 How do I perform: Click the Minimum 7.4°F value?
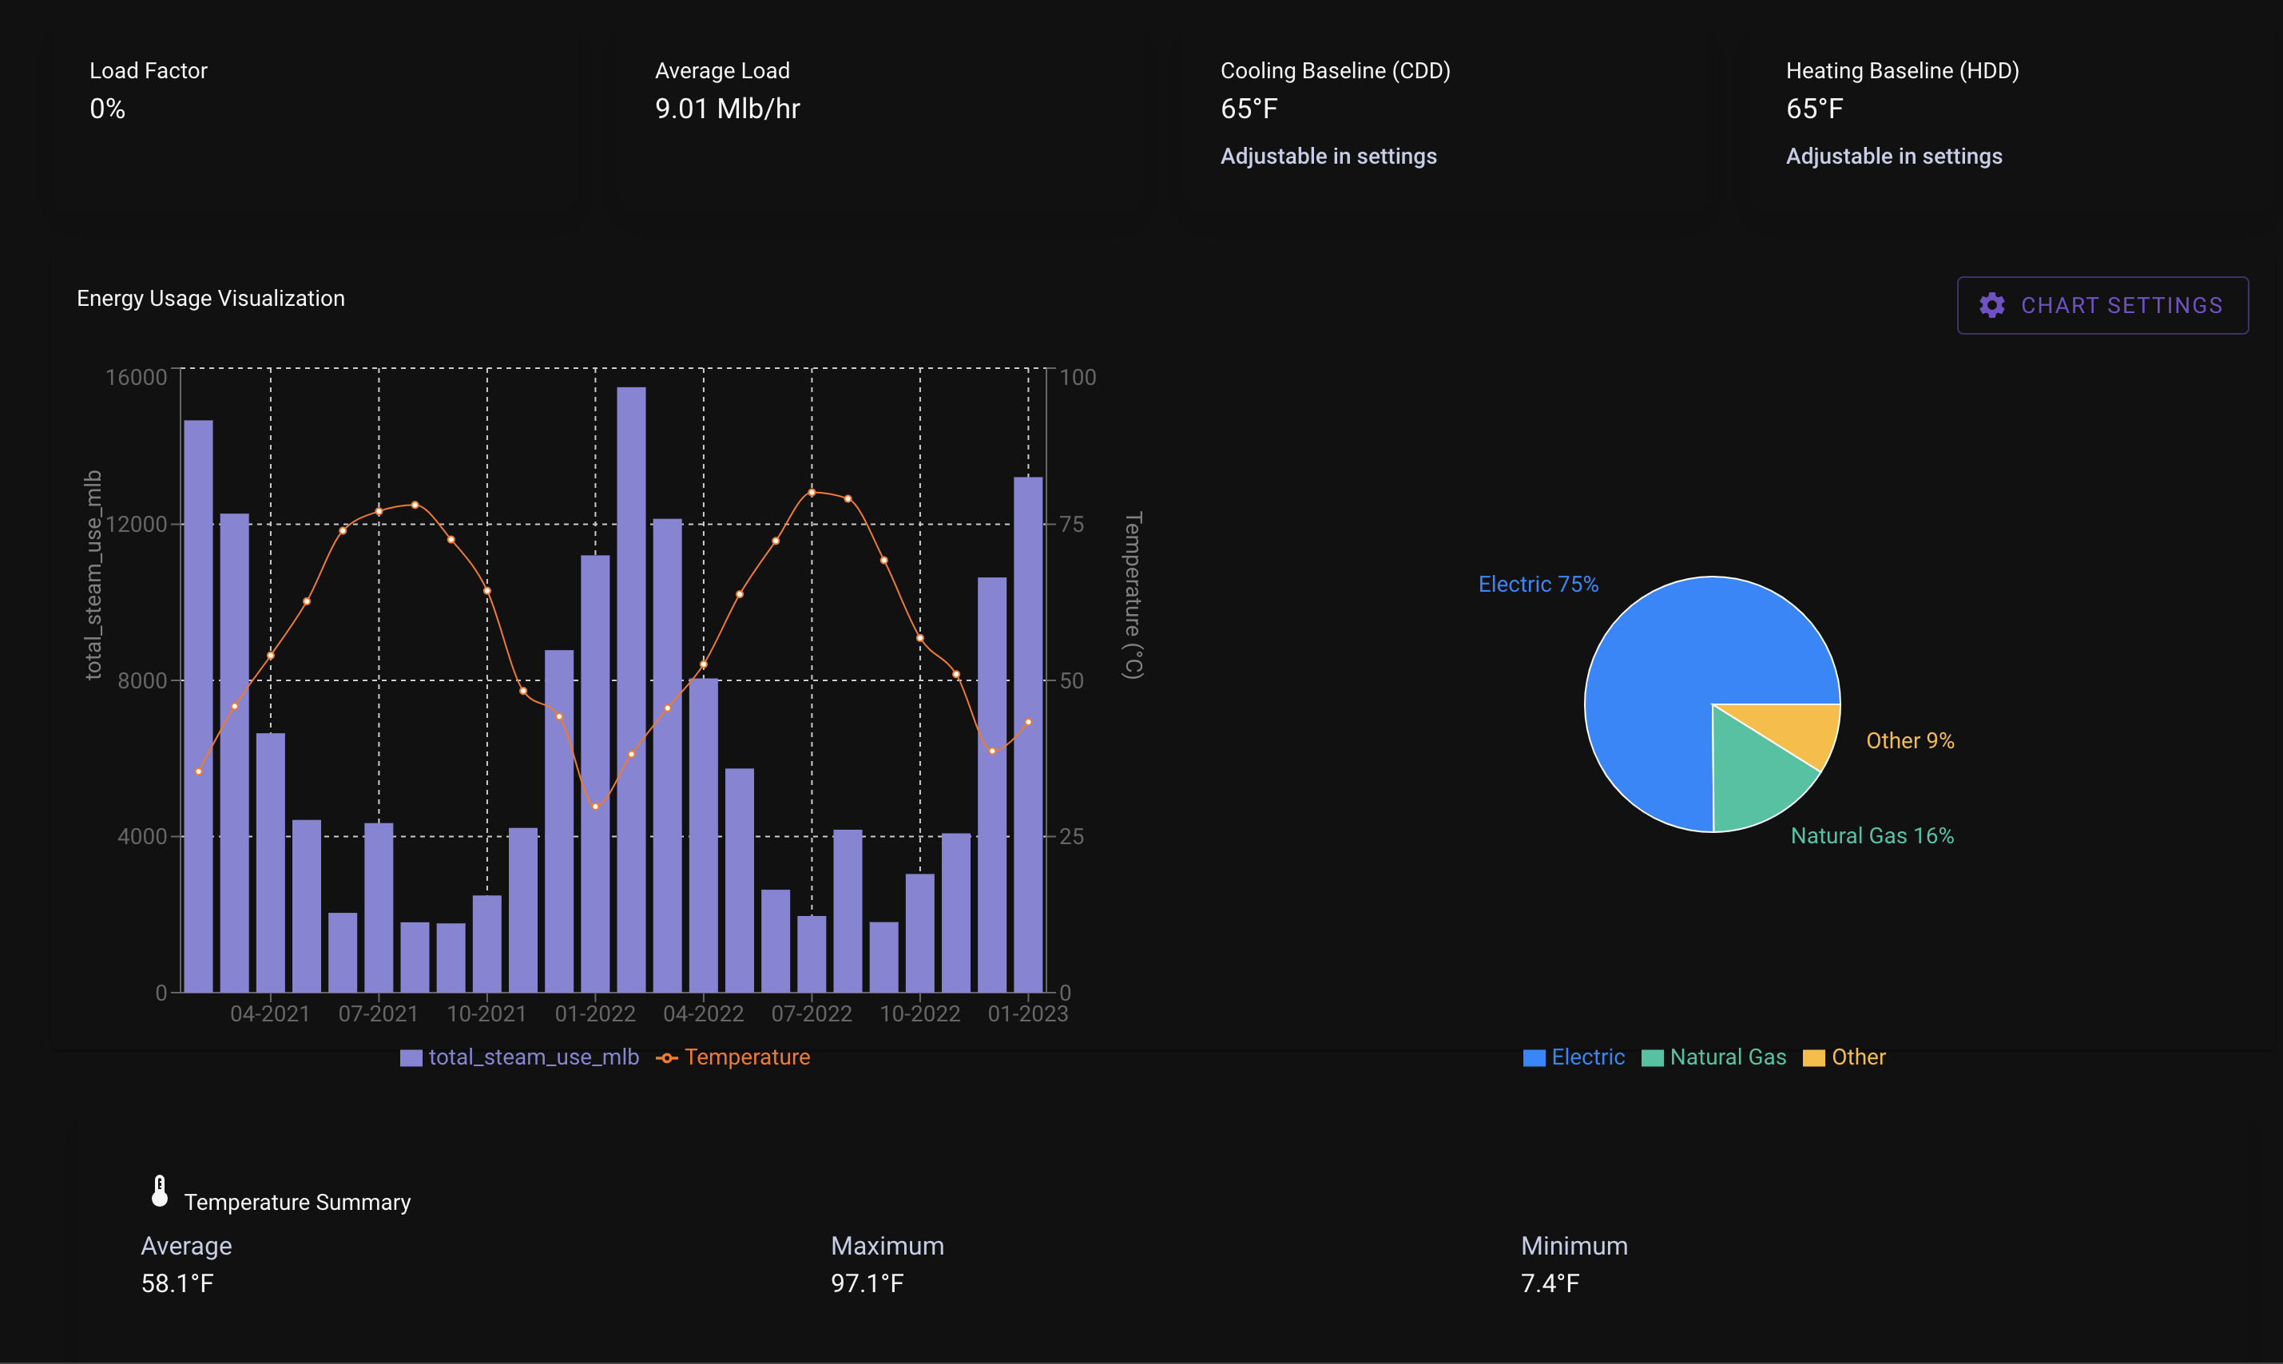click(1550, 1283)
